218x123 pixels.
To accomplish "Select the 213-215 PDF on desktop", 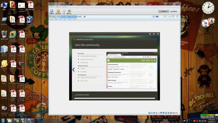I will coord(21,20).
